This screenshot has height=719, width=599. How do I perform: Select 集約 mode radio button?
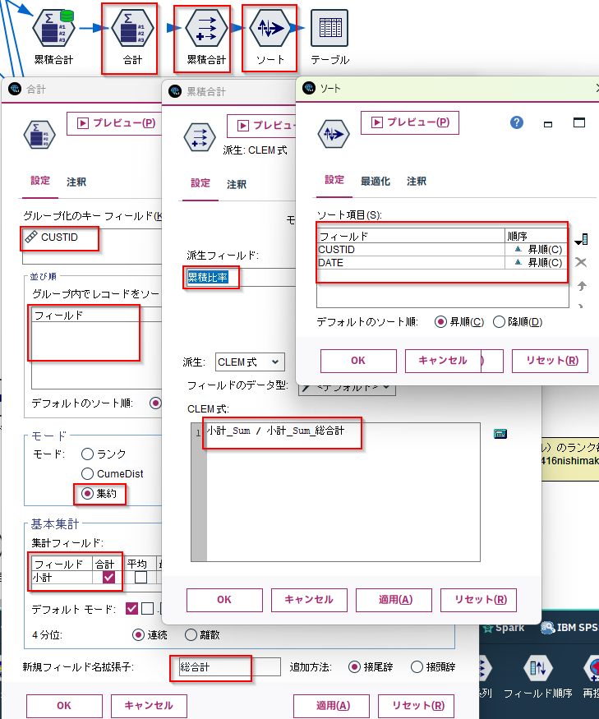pyautogui.click(x=87, y=493)
